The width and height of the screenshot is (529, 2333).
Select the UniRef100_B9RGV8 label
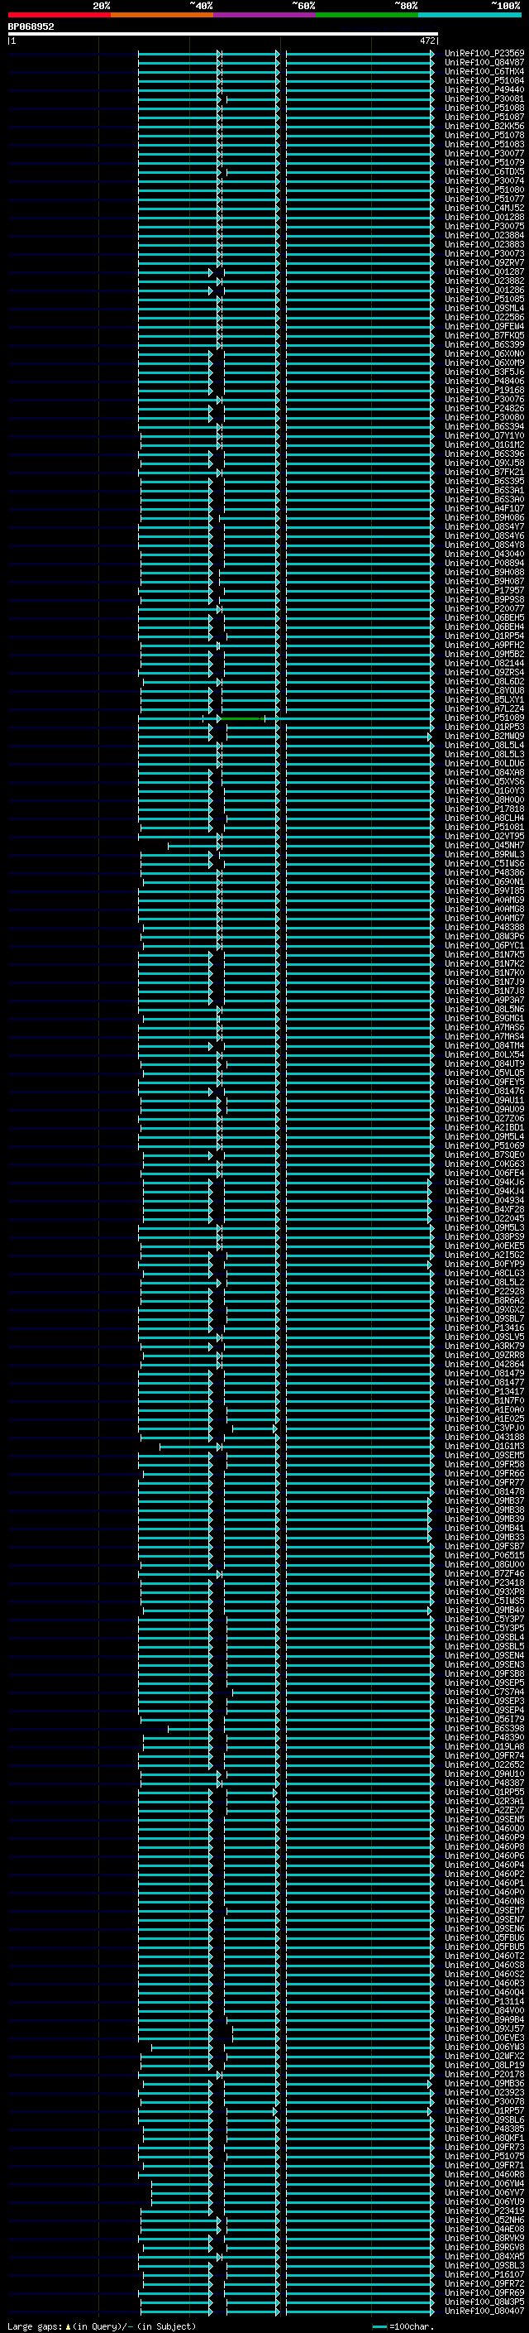[484, 2247]
